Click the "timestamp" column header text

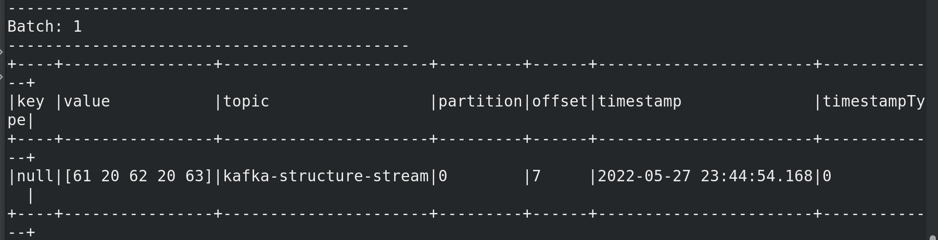[640, 101]
